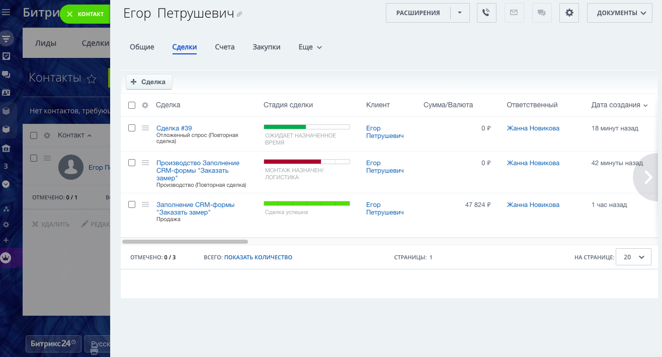This screenshot has width=662, height=357.
Task: Click Показать количество link
Action: pyautogui.click(x=258, y=257)
